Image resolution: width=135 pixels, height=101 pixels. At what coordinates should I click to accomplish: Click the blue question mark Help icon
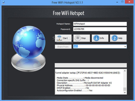tap(115, 38)
